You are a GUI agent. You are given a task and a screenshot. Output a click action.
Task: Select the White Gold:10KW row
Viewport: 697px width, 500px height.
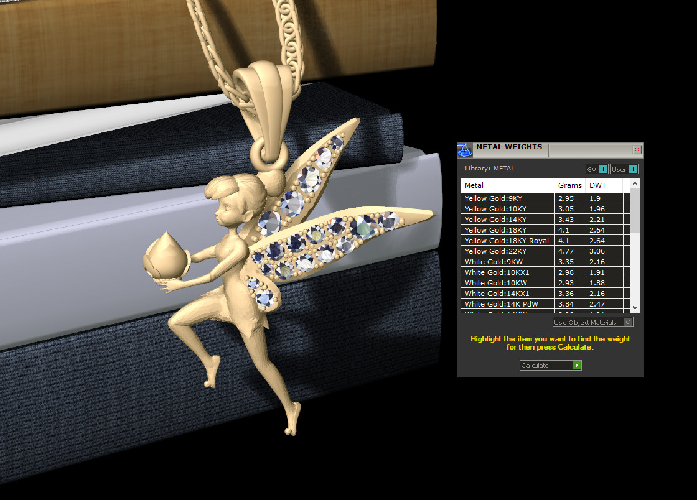click(x=545, y=283)
